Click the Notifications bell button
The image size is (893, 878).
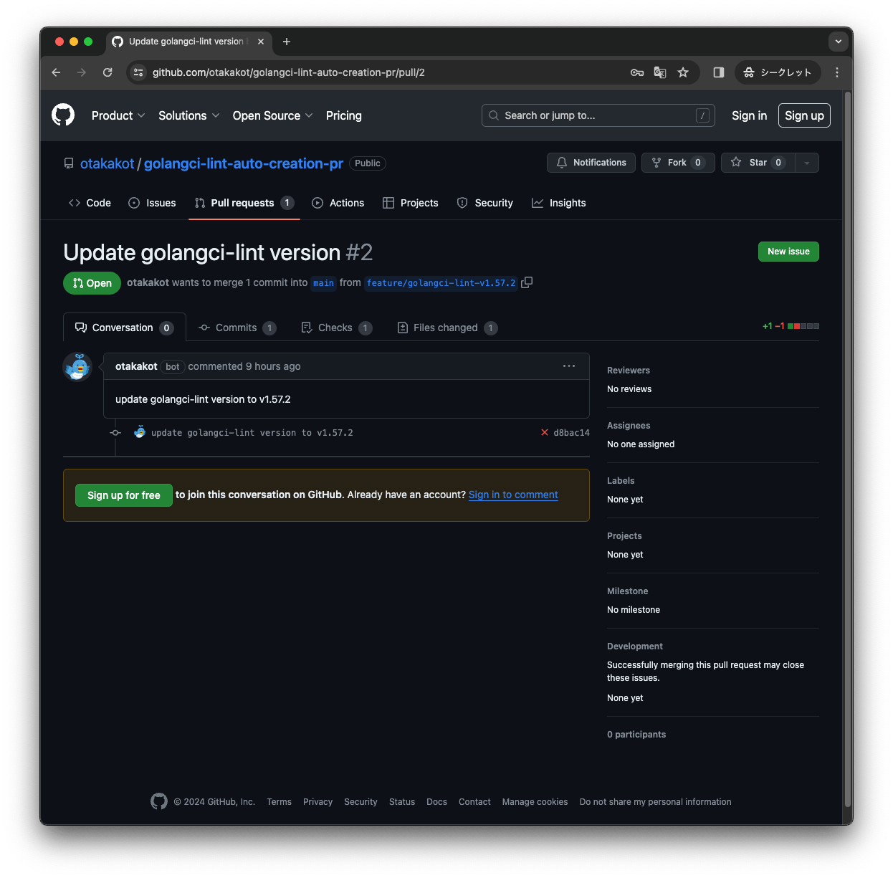pyautogui.click(x=591, y=163)
